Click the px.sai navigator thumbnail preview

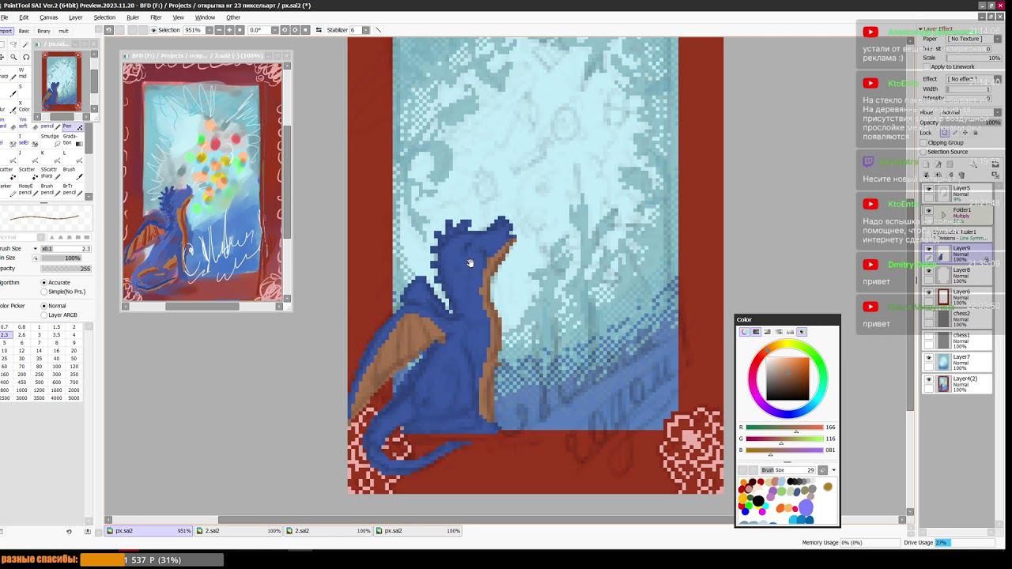61,81
